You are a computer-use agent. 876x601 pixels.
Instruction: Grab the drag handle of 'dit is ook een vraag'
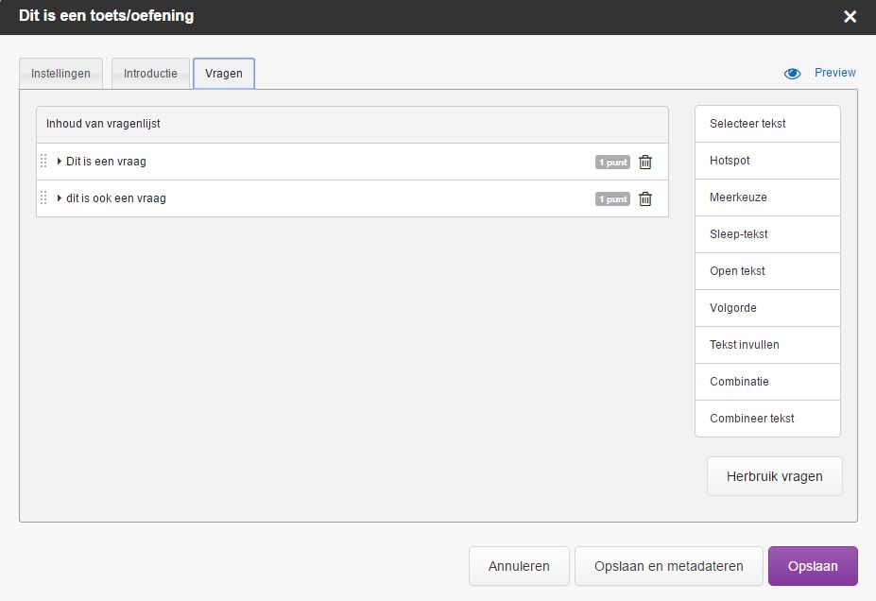[43, 198]
